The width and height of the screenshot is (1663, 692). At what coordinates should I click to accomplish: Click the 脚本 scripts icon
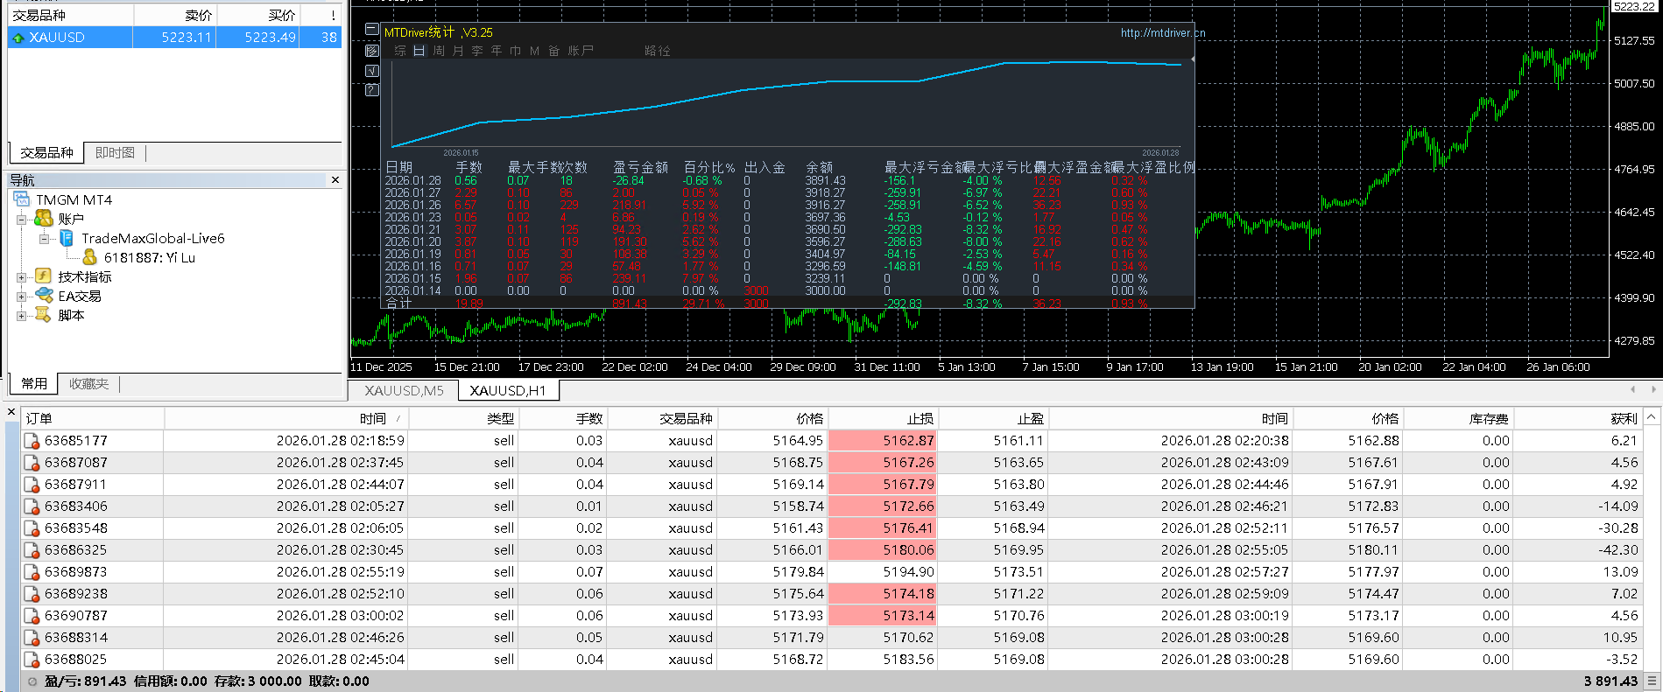tap(43, 315)
